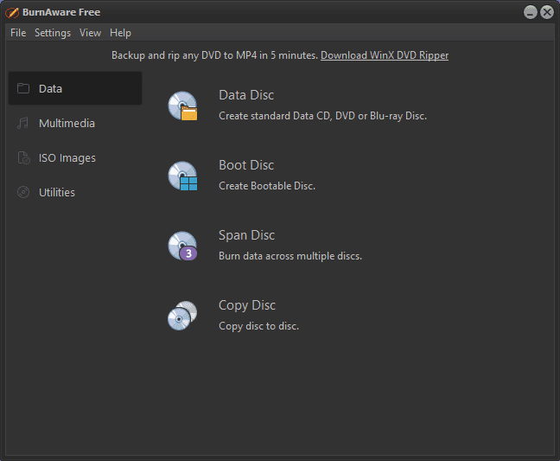Click the BurnAware logo in title bar

coord(12,12)
